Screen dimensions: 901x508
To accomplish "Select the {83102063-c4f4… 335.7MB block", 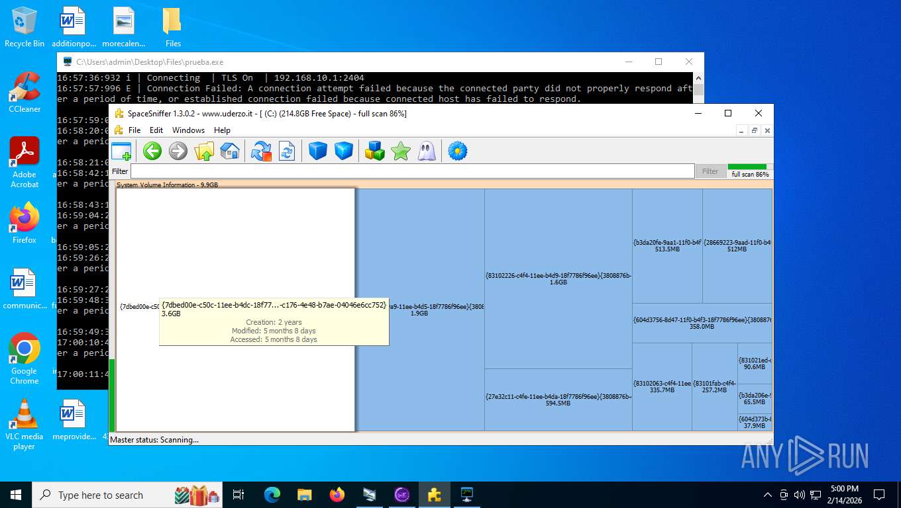I will [x=662, y=387].
